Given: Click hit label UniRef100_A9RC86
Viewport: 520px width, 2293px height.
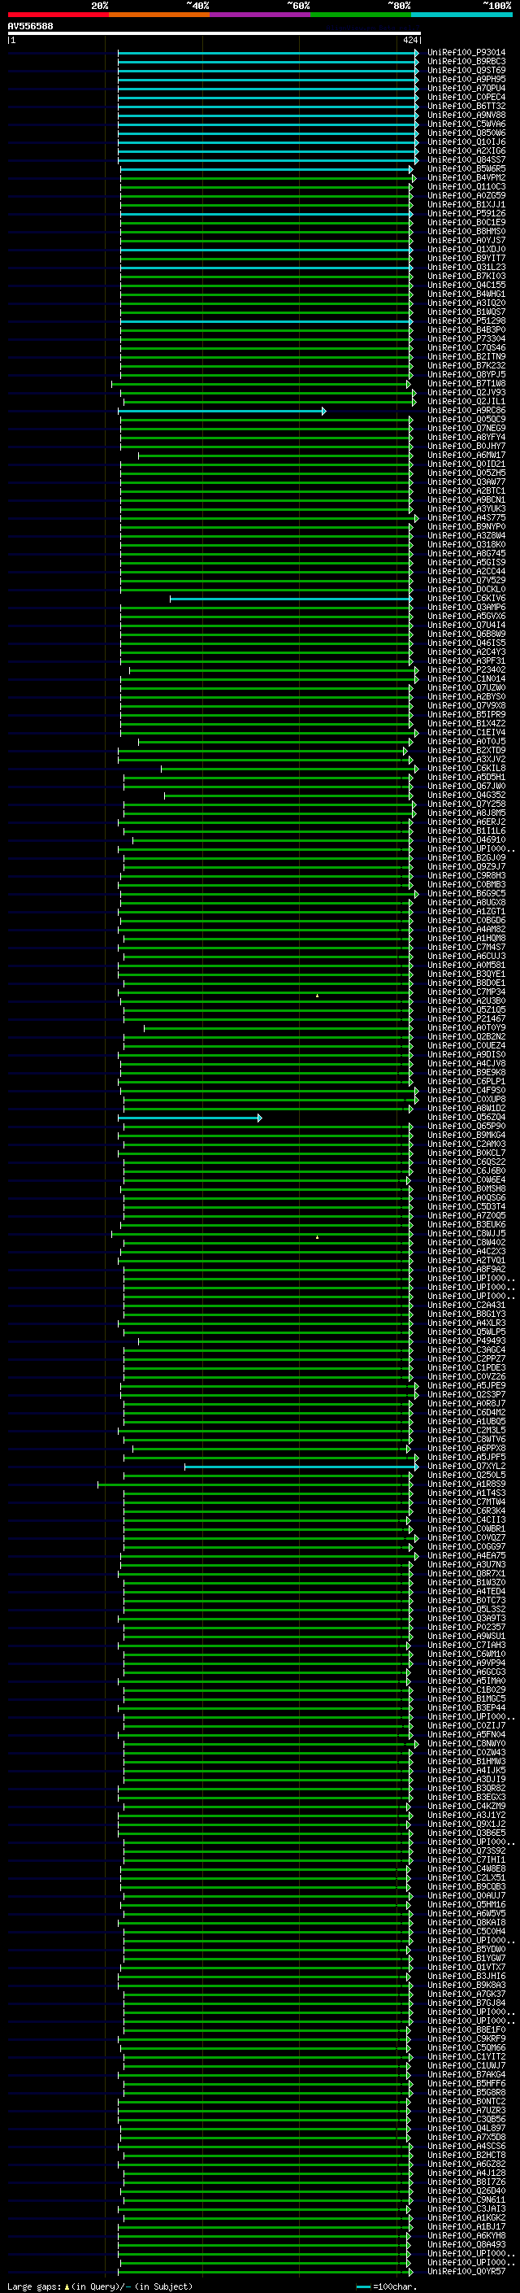Looking at the screenshot, I should [466, 410].
